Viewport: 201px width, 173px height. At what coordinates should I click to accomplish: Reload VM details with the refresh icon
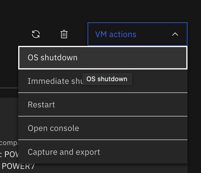click(36, 34)
